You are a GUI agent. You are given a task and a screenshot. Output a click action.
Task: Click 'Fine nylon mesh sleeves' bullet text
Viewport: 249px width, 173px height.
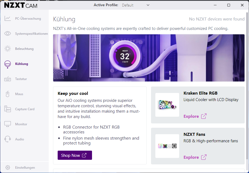pos(101,141)
